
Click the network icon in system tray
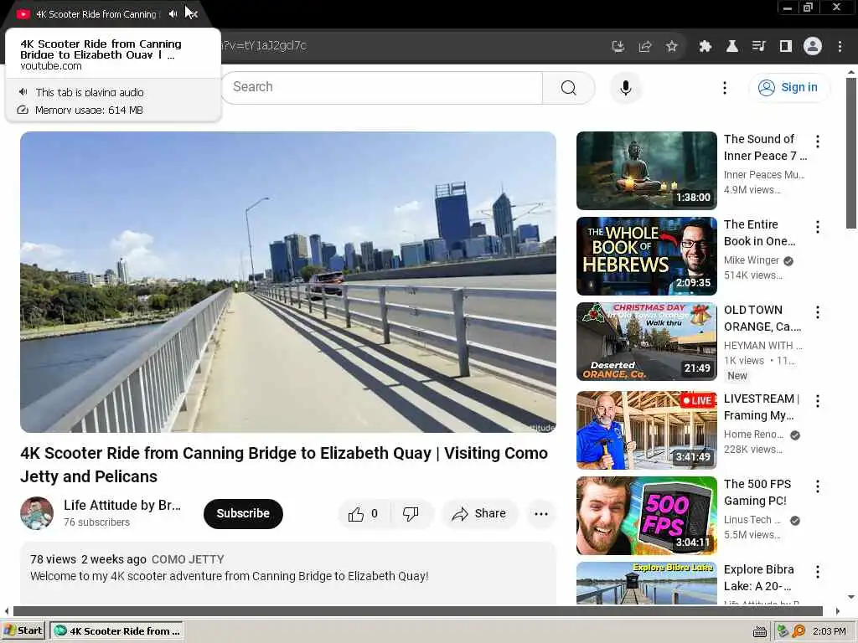pos(783,631)
